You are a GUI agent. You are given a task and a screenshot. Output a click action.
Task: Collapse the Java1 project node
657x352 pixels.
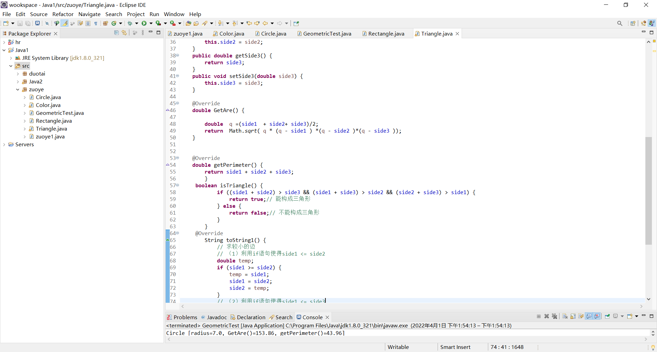(4, 50)
